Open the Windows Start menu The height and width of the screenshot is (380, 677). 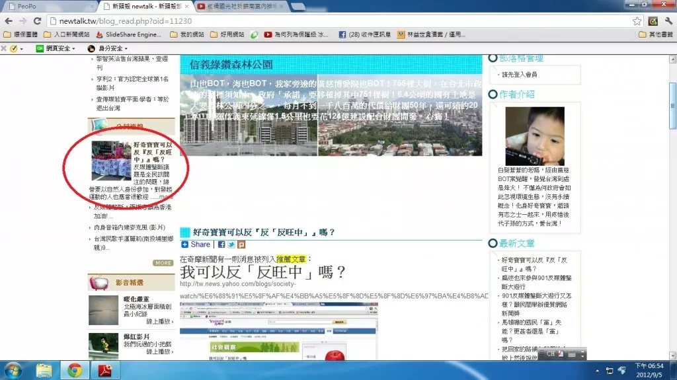click(13, 371)
